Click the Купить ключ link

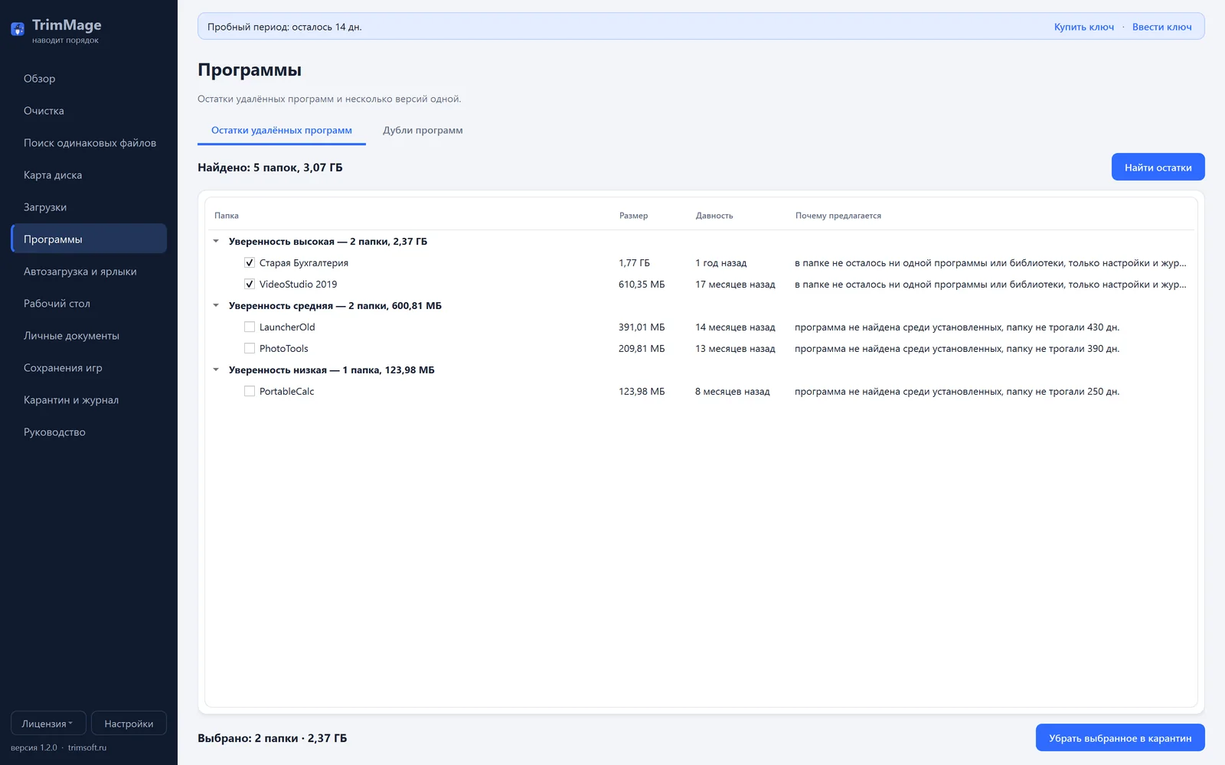pos(1084,27)
